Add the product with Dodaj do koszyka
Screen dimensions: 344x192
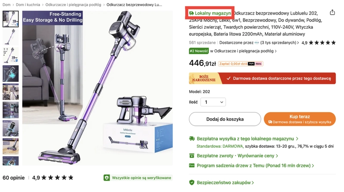coord(225,119)
